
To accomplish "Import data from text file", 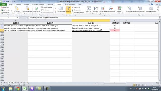I will [5, 13].
